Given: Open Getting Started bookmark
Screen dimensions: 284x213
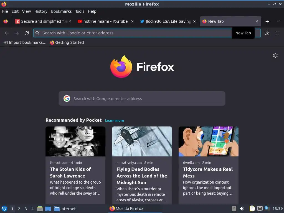Looking at the screenshot, I should pos(67,42).
